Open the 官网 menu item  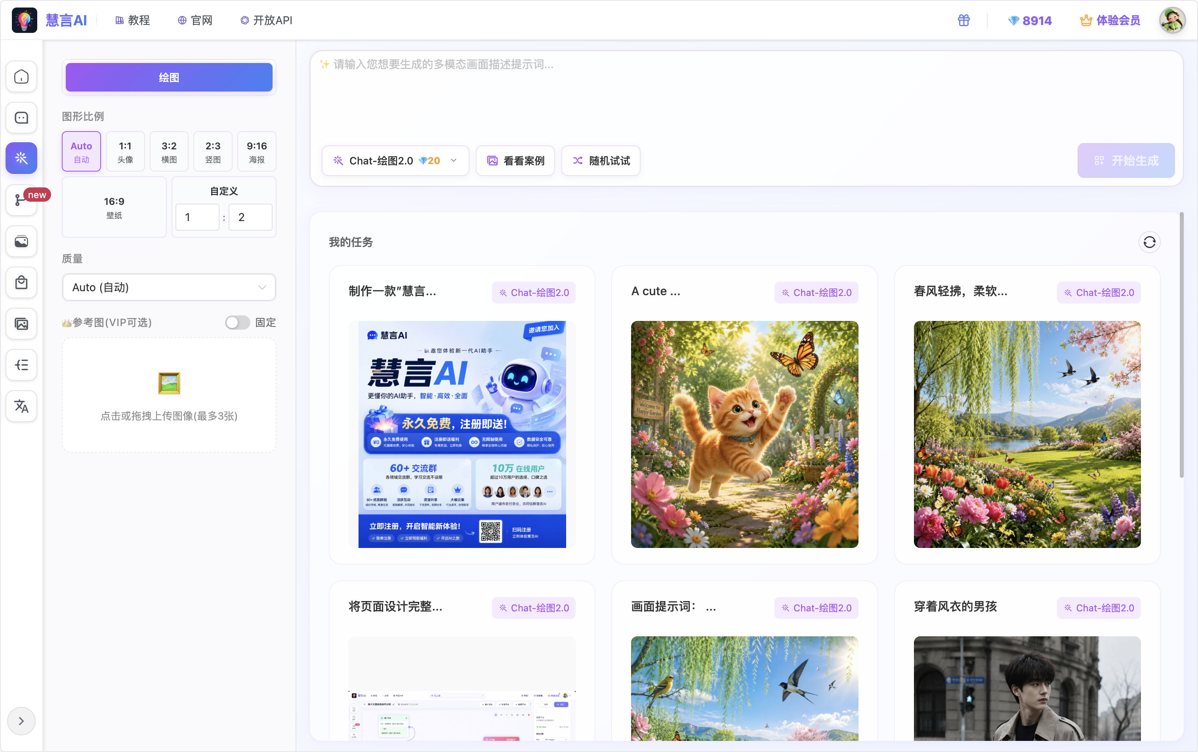pyautogui.click(x=195, y=20)
